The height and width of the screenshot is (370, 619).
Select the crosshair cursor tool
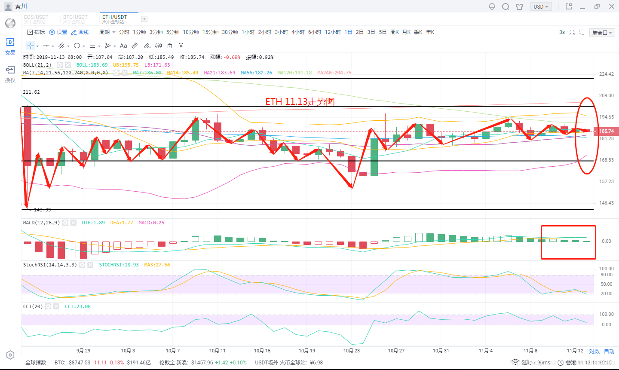31,46
